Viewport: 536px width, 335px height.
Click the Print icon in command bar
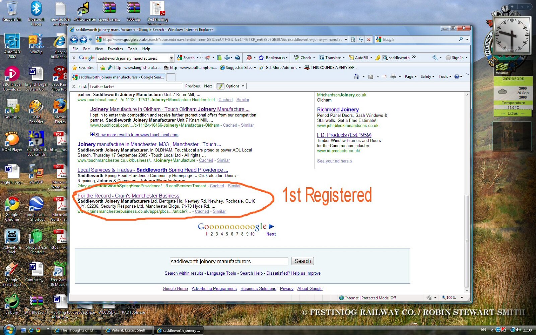coord(393,77)
